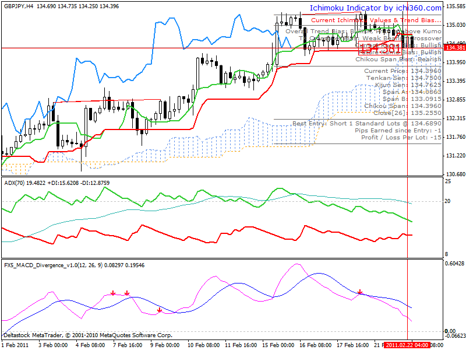Click the Deltastock MetaTrader copyright text
466x350 pixels.
(x=88, y=335)
